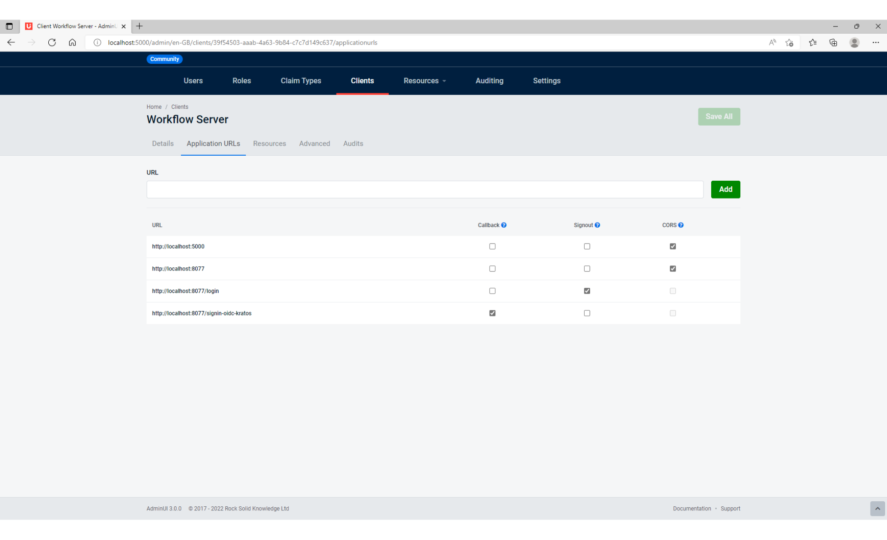Toggle Signout for http://localhost:8077
The height and width of the screenshot is (540, 887).
[x=587, y=269]
